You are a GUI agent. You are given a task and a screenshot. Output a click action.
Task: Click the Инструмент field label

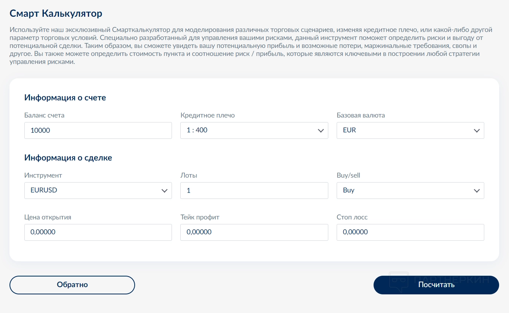[43, 175]
